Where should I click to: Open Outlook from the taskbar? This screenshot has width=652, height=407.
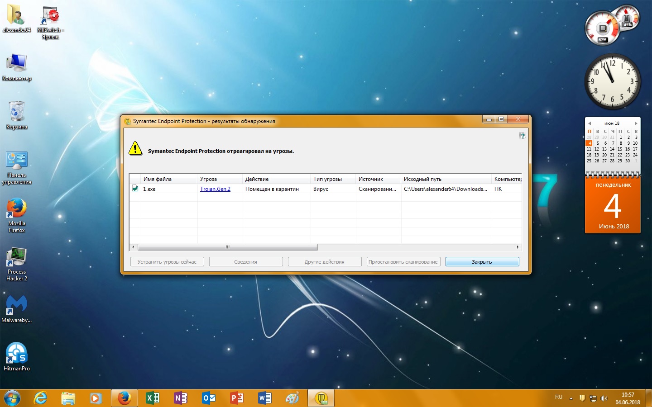[x=209, y=398]
